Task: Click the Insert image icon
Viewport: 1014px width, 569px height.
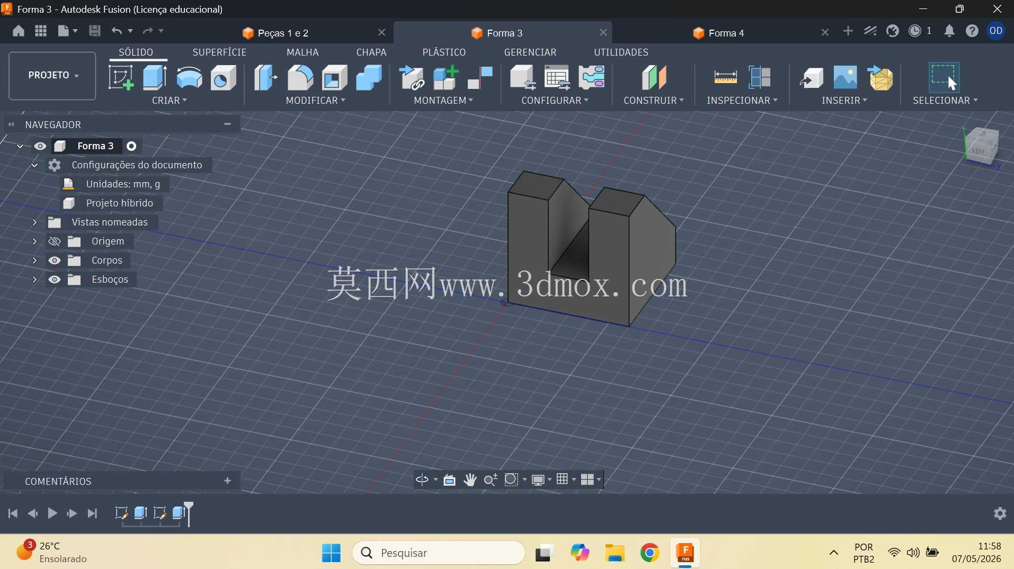Action: [845, 77]
